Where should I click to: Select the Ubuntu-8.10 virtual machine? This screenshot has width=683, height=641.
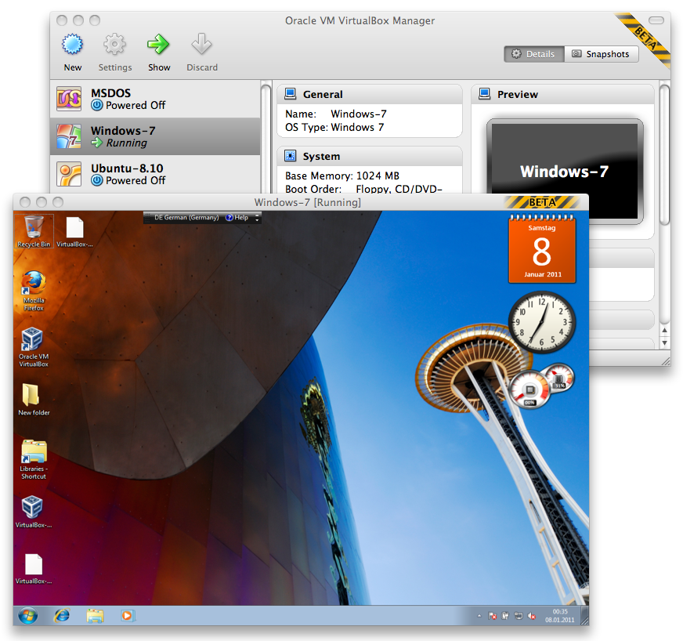pyautogui.click(x=155, y=174)
